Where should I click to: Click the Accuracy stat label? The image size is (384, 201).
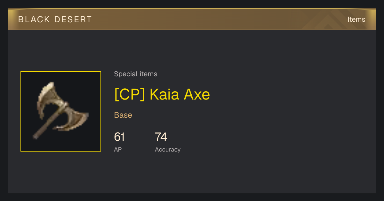click(168, 149)
